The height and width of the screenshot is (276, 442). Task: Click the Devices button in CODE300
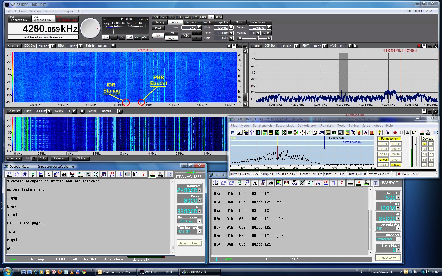pyautogui.click(x=428, y=139)
